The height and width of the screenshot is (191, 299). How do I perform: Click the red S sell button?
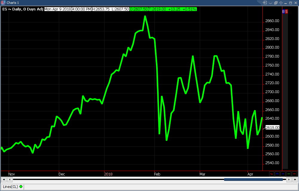click(286, 12)
